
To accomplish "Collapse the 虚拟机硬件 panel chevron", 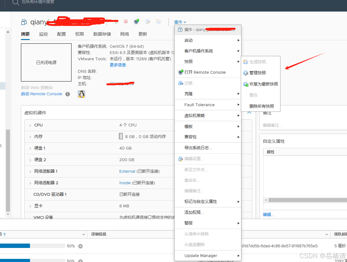I will click(x=249, y=112).
